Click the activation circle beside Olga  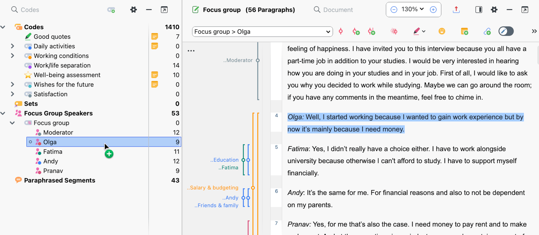[30, 142]
